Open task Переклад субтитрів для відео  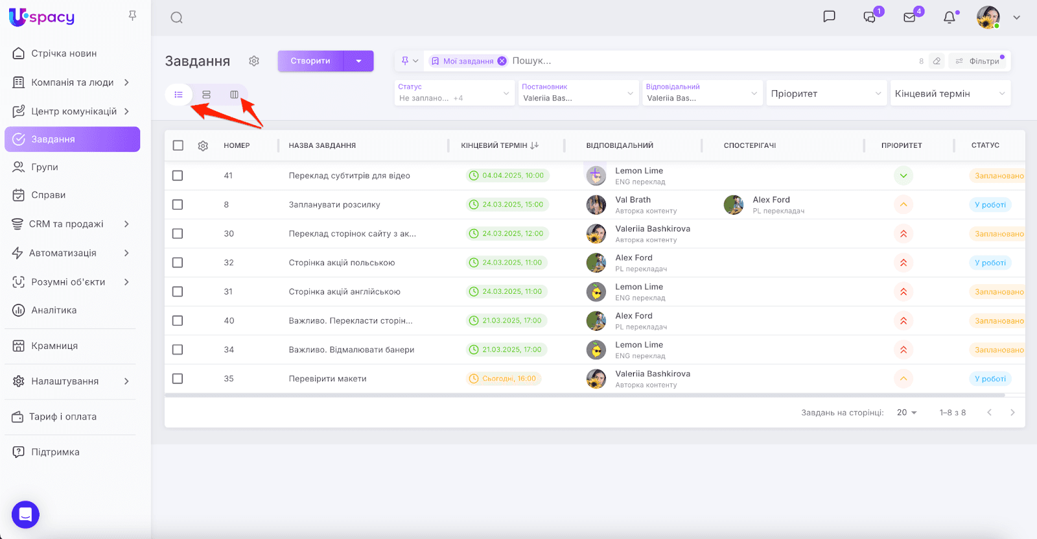coord(349,176)
